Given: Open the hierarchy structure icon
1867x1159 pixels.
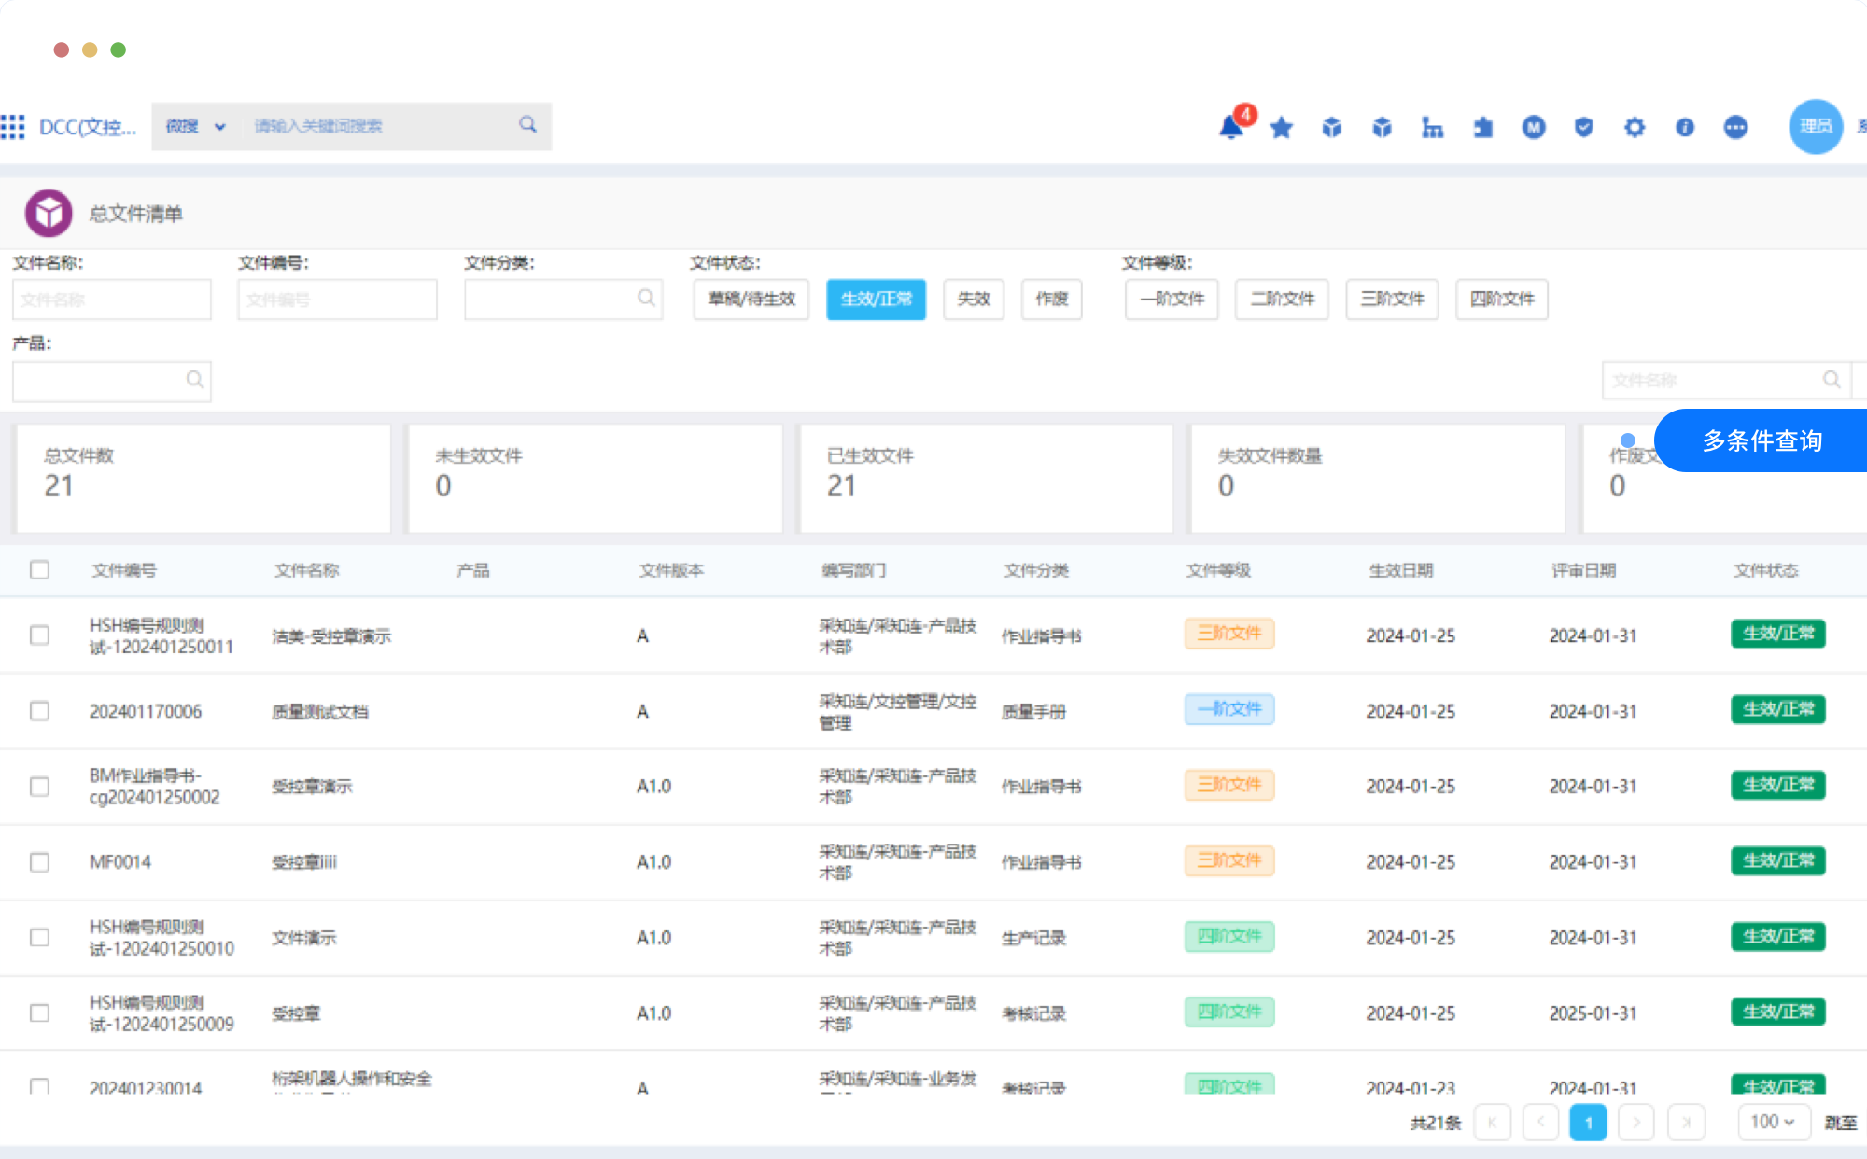Looking at the screenshot, I should [x=1432, y=127].
